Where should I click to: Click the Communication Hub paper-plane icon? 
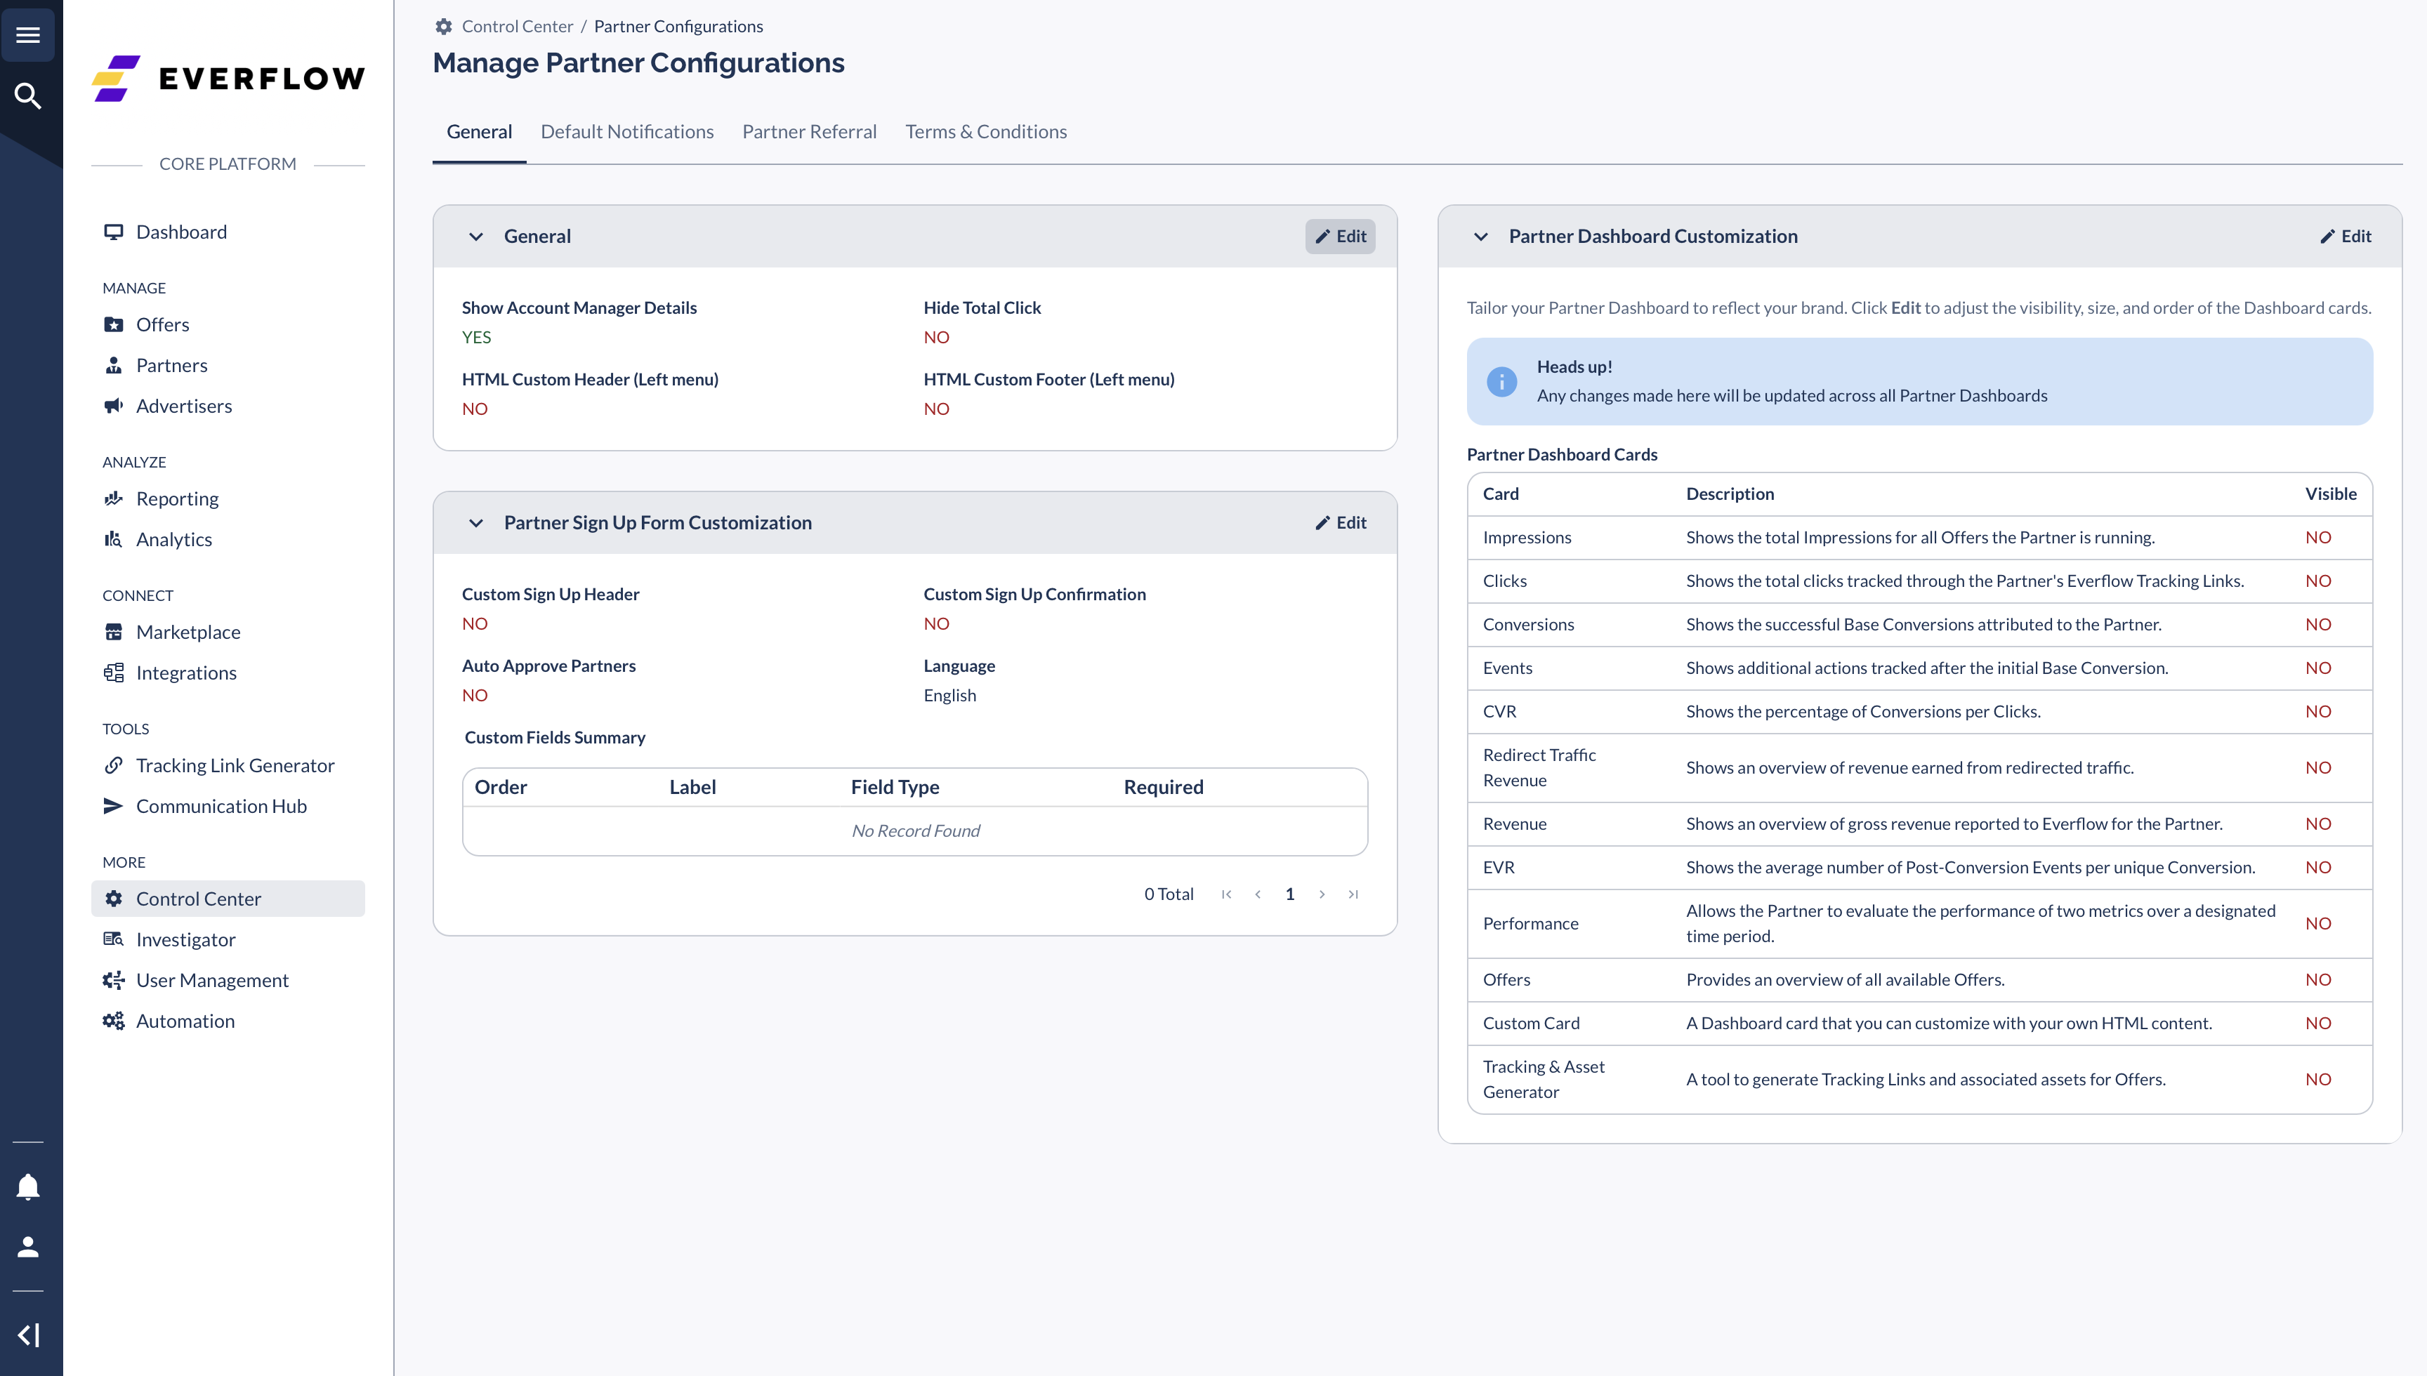click(x=113, y=805)
